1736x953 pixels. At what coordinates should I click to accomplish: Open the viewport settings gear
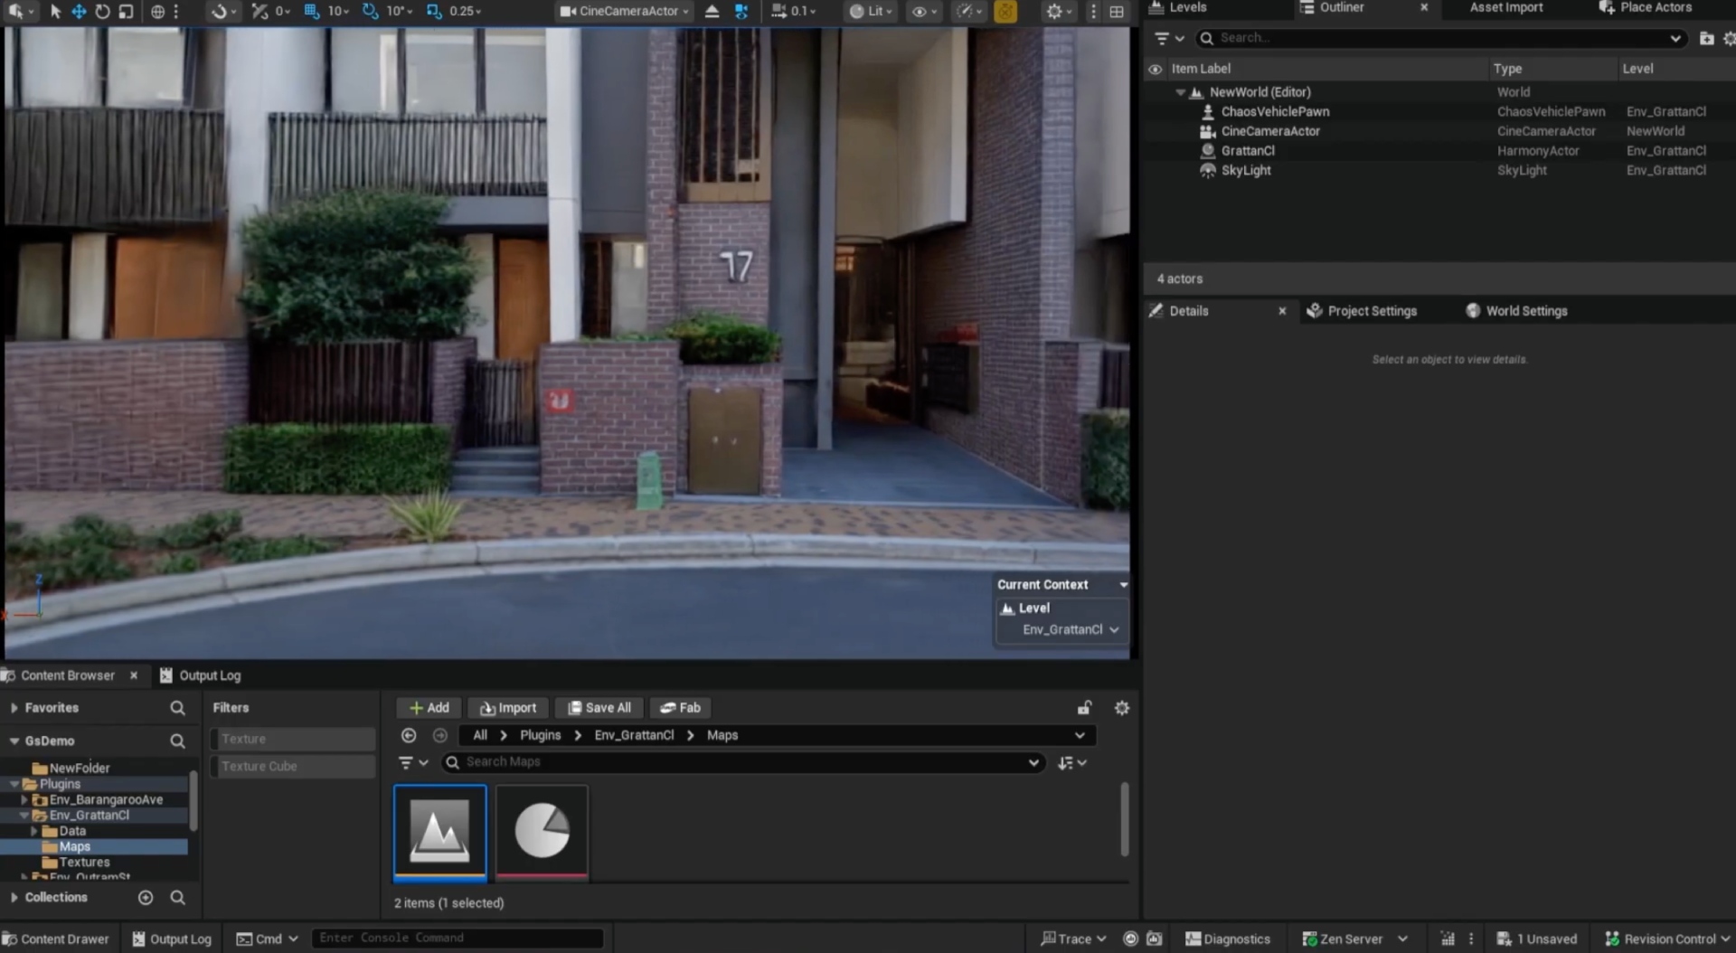point(1054,11)
